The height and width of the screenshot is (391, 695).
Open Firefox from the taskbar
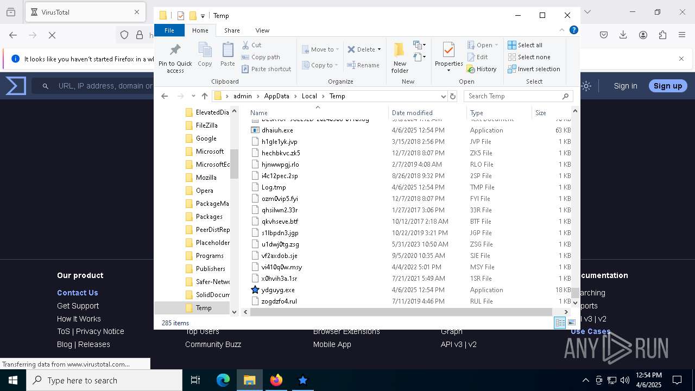[276, 380]
